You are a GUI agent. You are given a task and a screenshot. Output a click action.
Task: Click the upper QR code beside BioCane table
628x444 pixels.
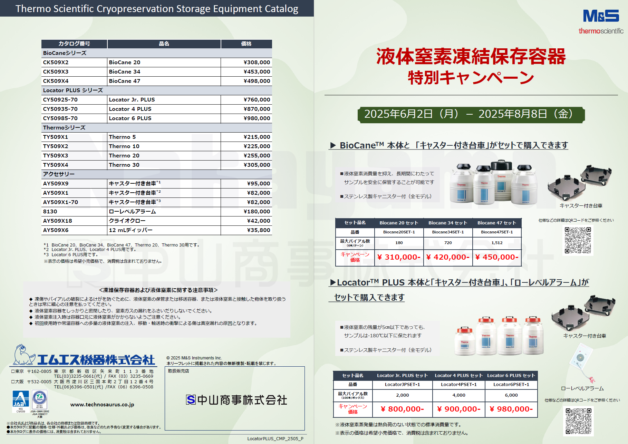point(578,240)
